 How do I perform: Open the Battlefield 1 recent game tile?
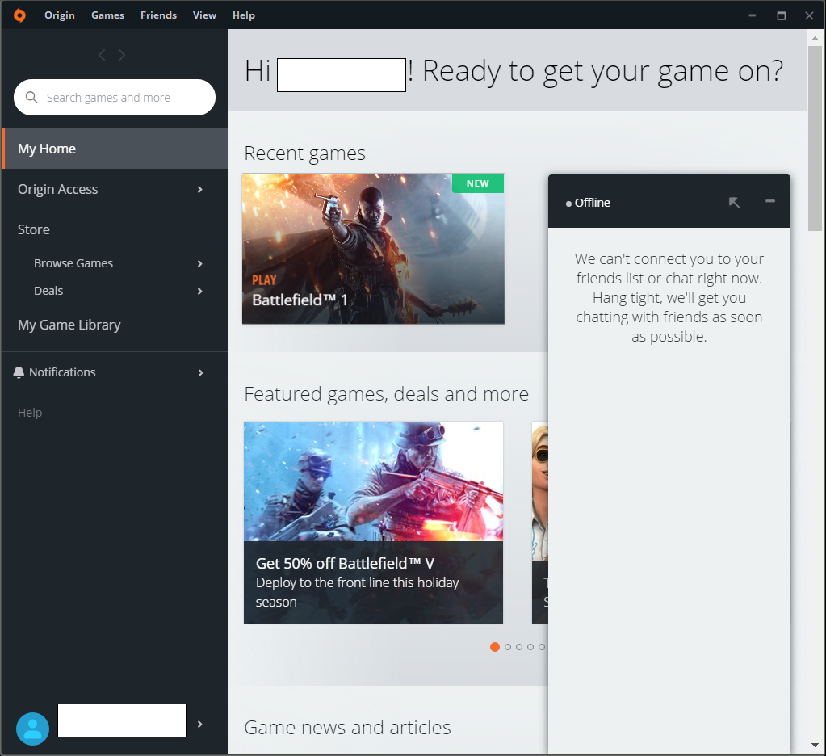click(x=373, y=249)
